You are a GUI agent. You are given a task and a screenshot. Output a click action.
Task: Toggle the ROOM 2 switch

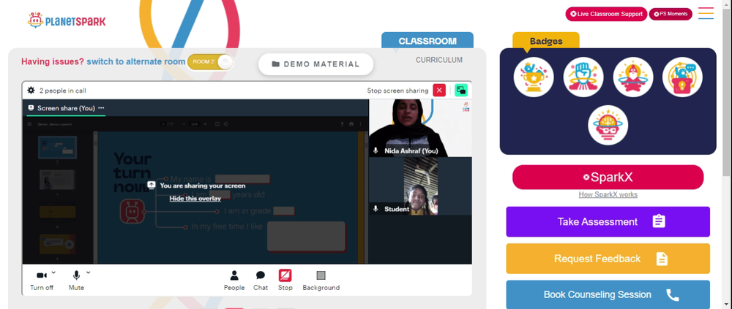click(x=210, y=62)
